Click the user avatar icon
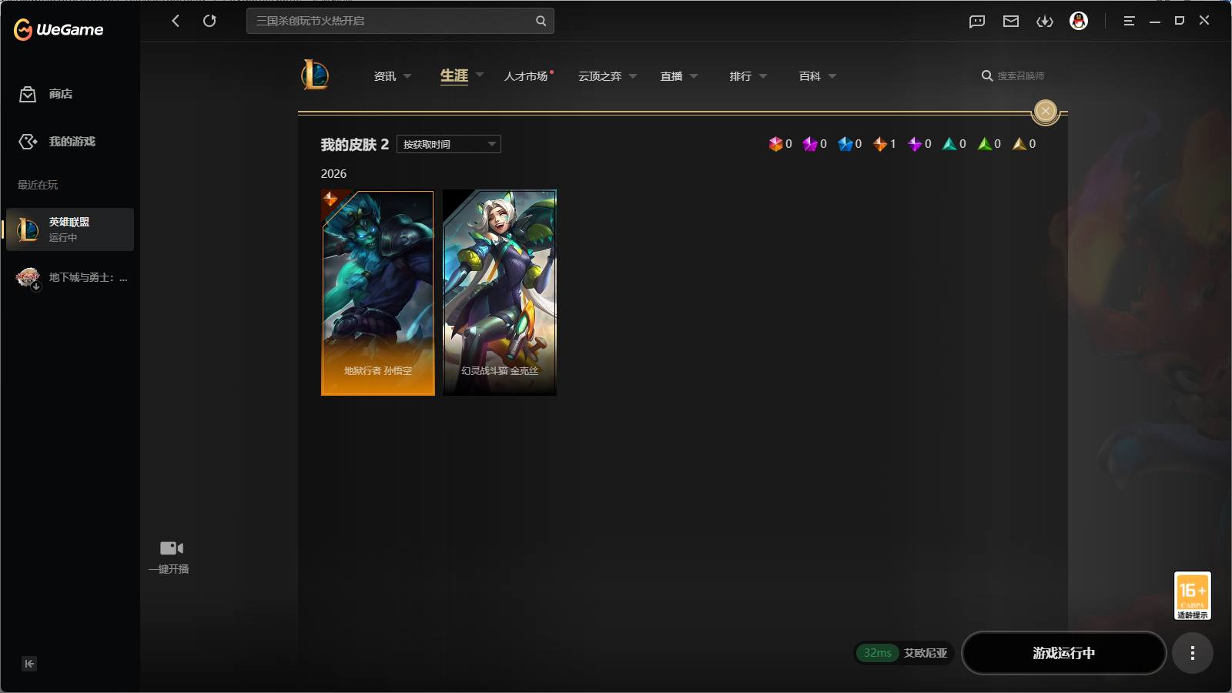The height and width of the screenshot is (693, 1232). [x=1079, y=21]
